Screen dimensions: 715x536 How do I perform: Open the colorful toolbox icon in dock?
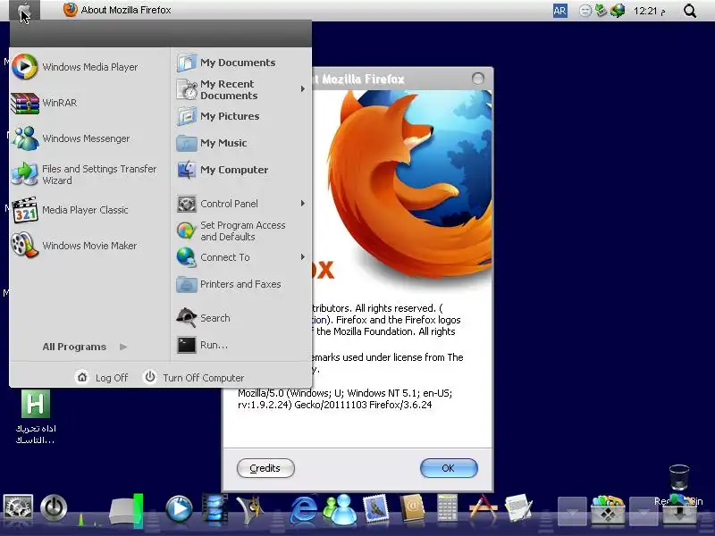[x=608, y=509]
